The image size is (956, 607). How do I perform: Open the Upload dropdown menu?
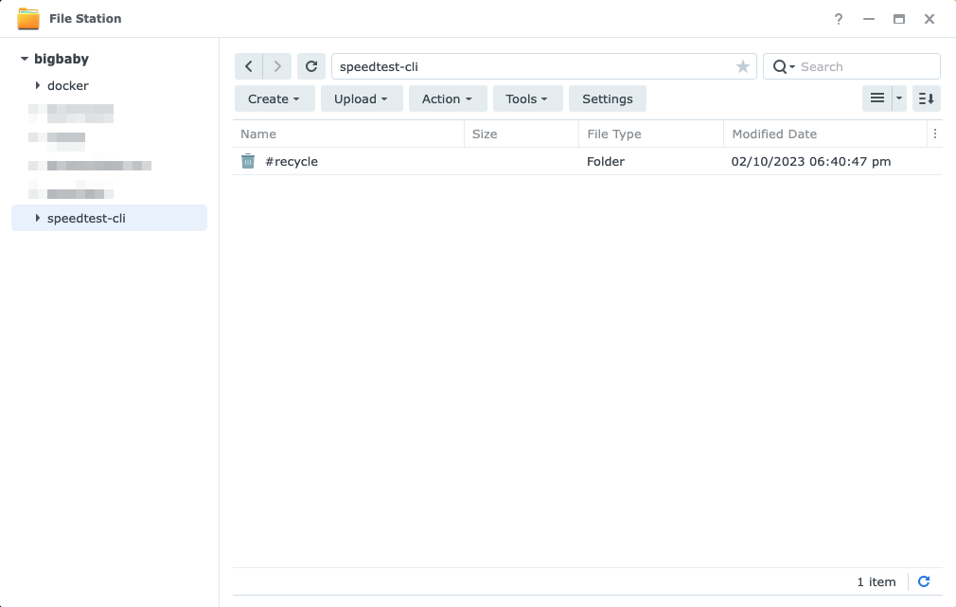point(361,98)
